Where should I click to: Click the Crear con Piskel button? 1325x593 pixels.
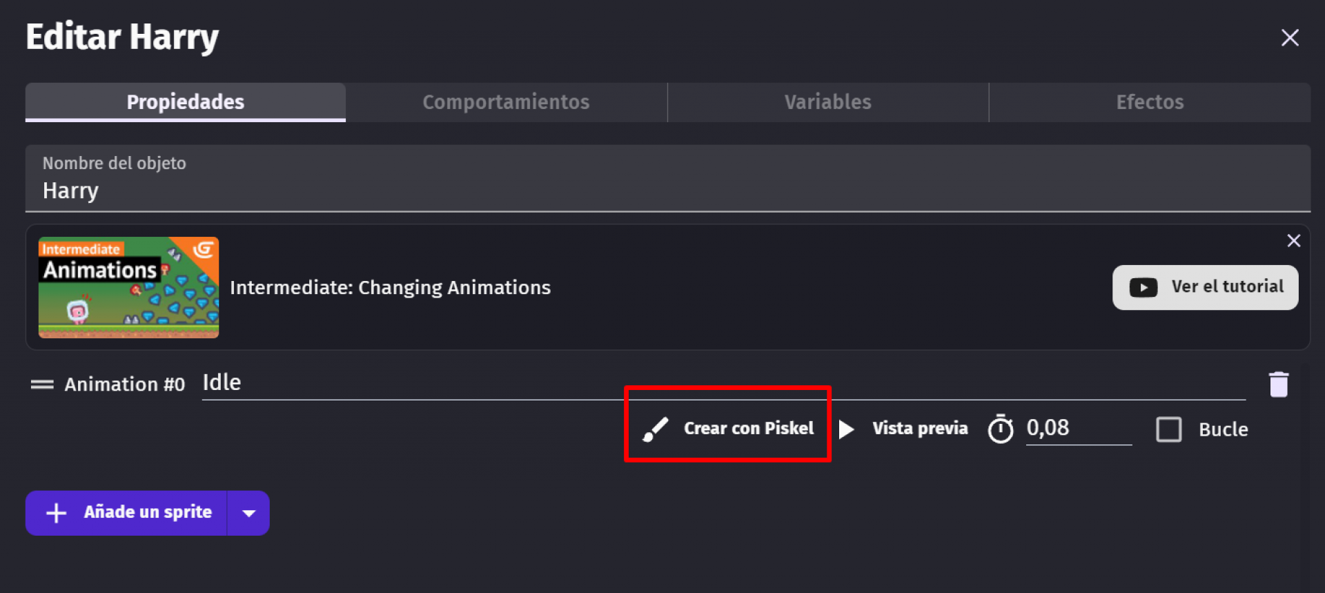click(x=727, y=429)
